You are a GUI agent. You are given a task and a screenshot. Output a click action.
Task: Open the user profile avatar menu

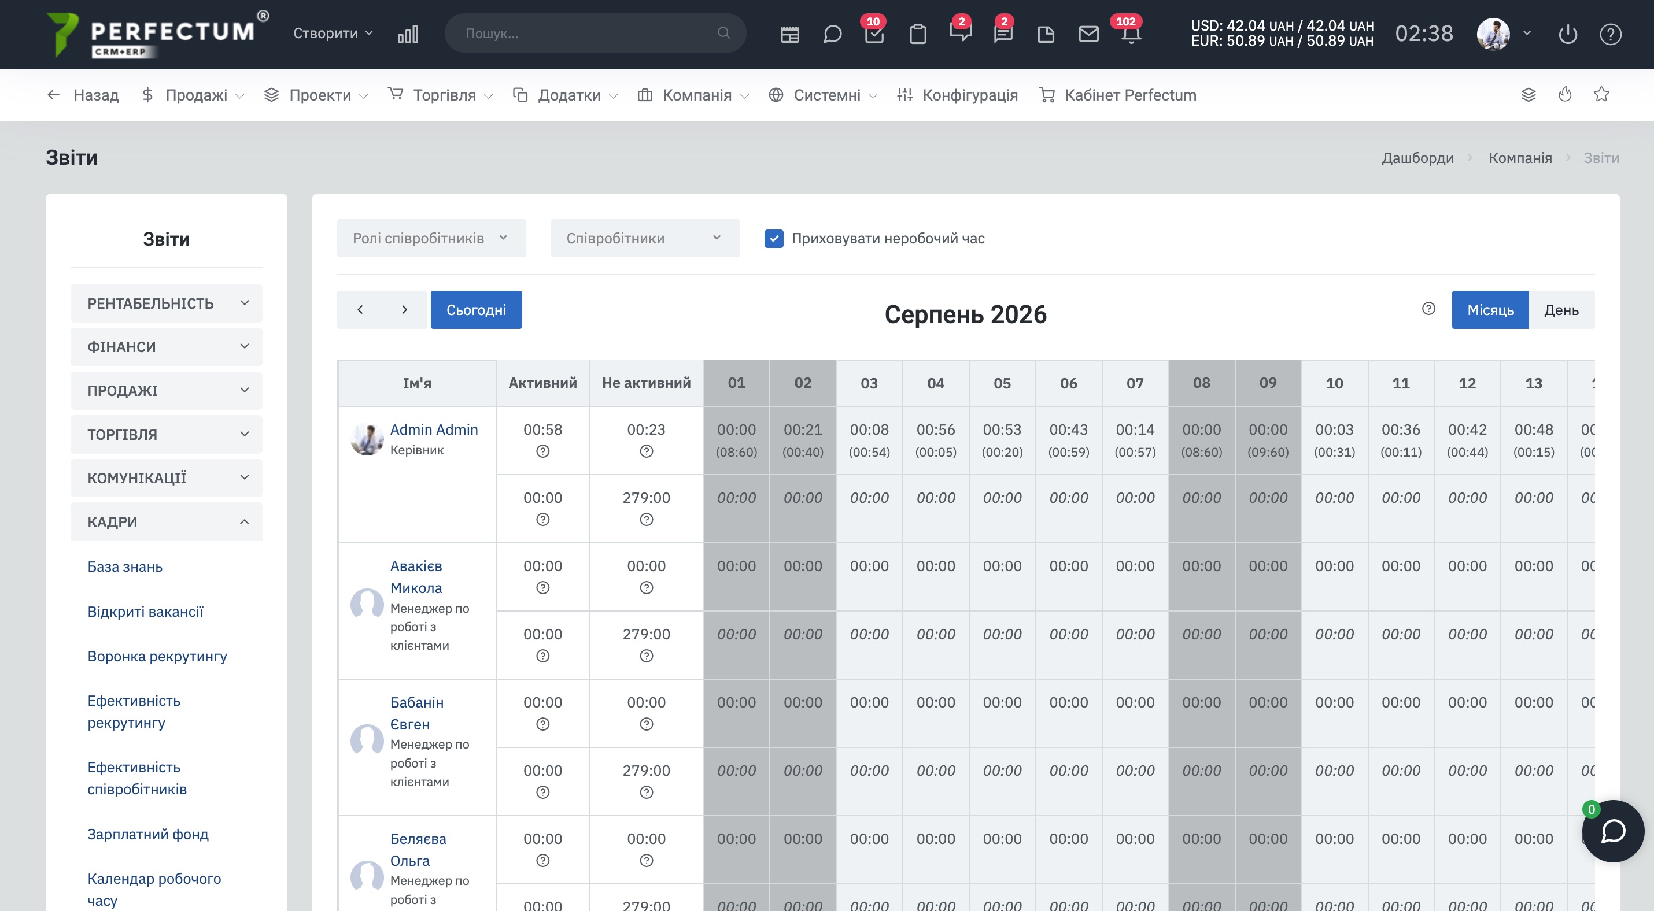(1504, 34)
